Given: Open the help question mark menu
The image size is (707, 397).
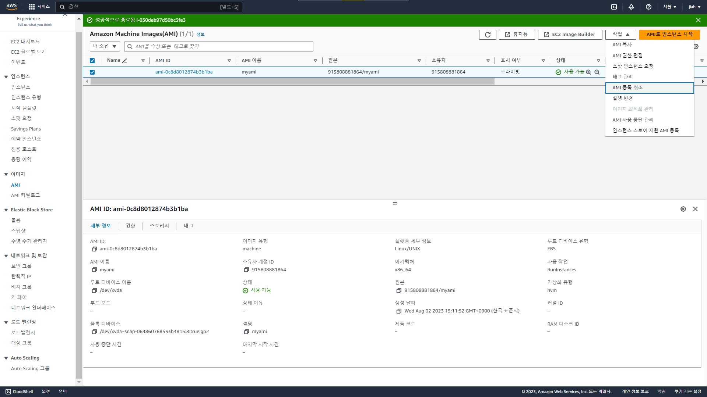Looking at the screenshot, I should click(648, 7).
